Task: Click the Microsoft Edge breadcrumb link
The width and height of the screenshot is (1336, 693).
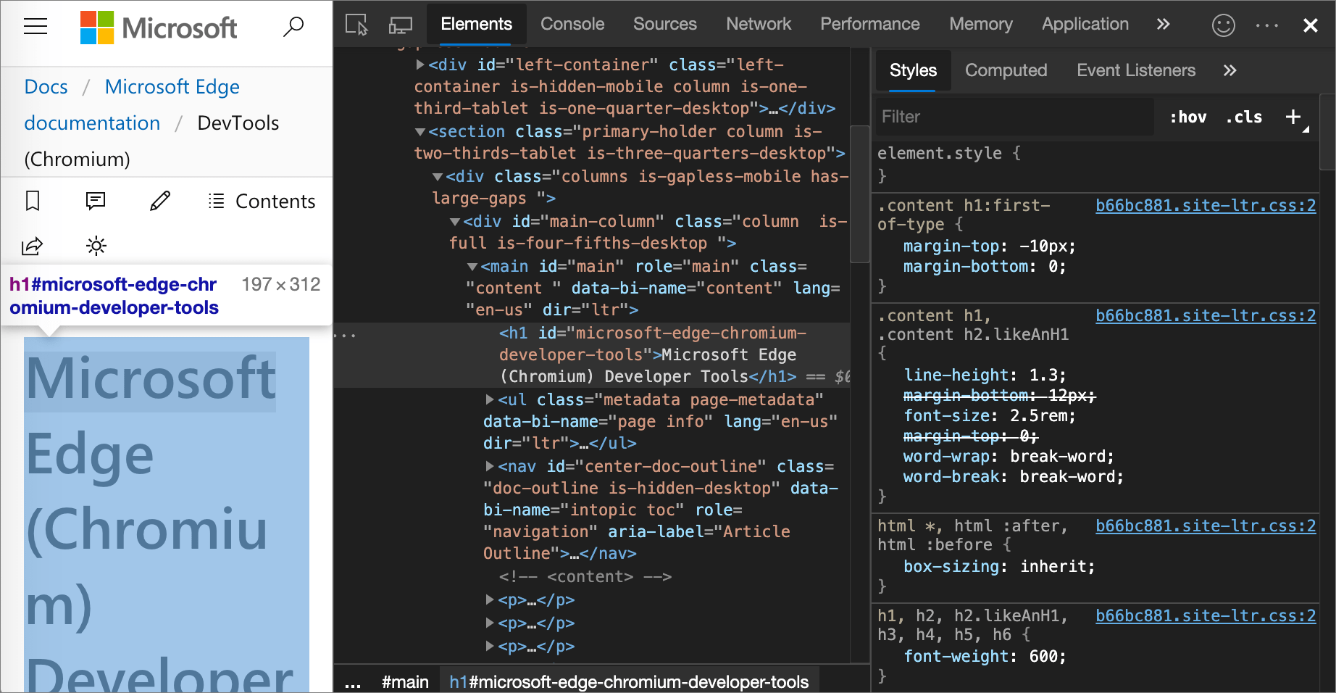Action: coord(172,86)
